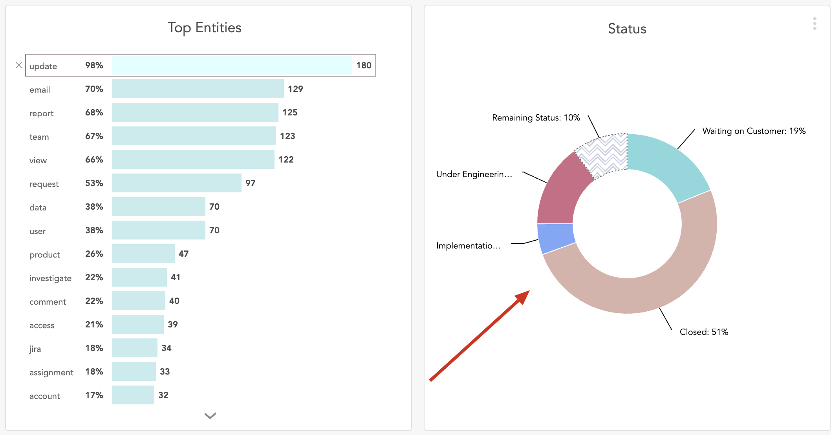The image size is (831, 435).
Task: Click the Closed: 51% label
Action: pyautogui.click(x=704, y=332)
